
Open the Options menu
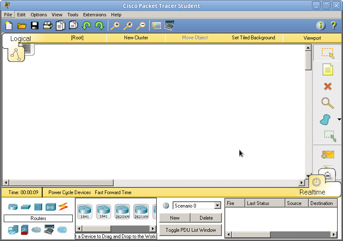(x=39, y=15)
